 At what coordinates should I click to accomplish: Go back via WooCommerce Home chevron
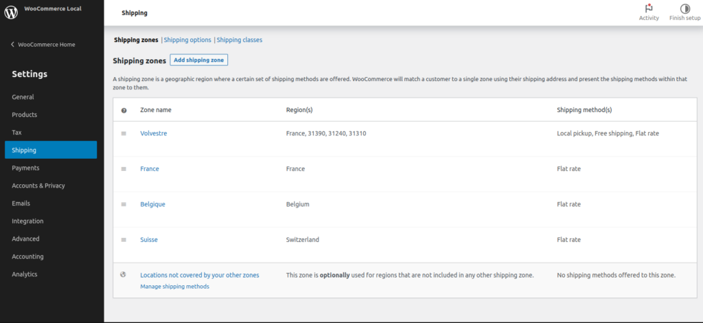(x=12, y=45)
